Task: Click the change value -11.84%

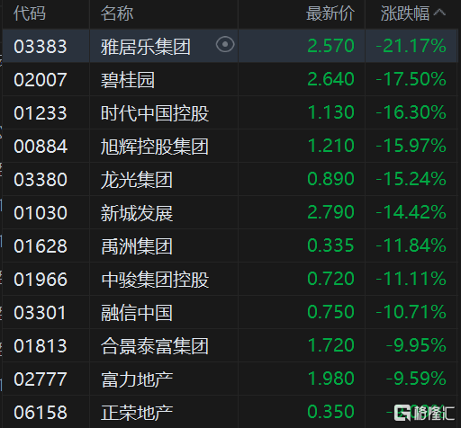Action: (x=411, y=245)
